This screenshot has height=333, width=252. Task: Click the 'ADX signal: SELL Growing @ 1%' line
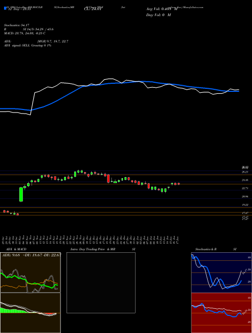[28, 45]
